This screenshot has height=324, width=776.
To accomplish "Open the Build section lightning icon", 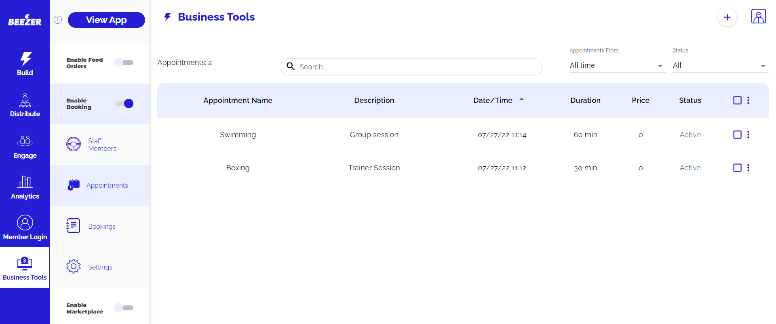I will 25,59.
